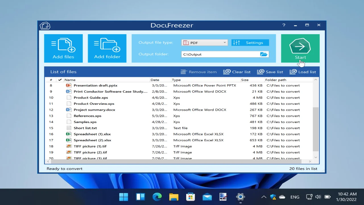Click Clear list in the list toolbar
The height and width of the screenshot is (205, 364).
237,72
